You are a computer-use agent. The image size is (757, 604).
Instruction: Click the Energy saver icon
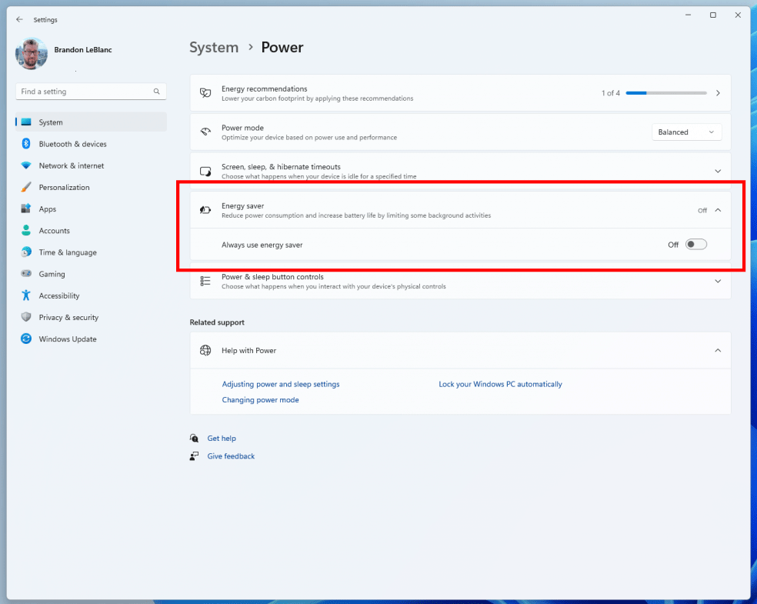[205, 209]
